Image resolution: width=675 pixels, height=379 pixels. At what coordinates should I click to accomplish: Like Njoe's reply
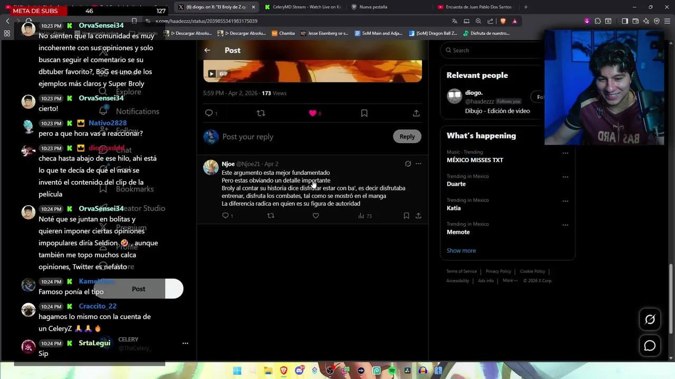point(315,216)
